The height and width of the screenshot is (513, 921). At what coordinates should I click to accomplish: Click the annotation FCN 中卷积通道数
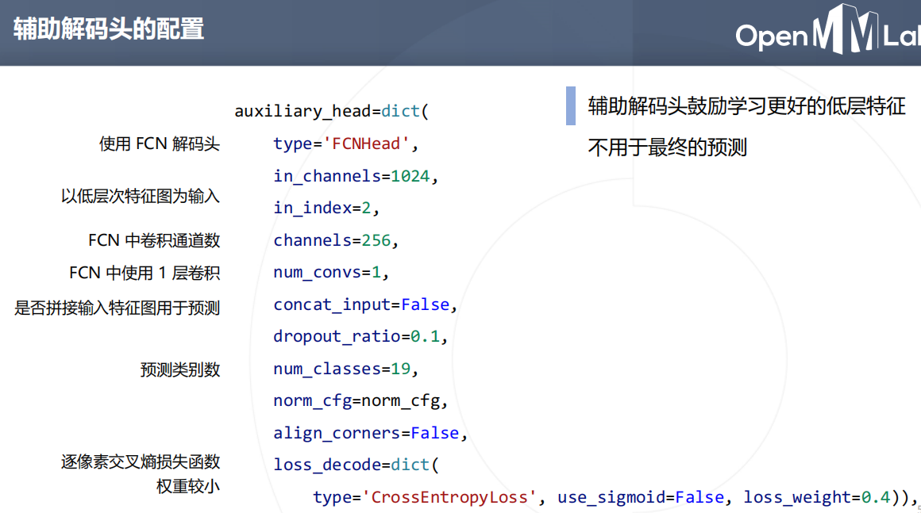click(x=154, y=240)
